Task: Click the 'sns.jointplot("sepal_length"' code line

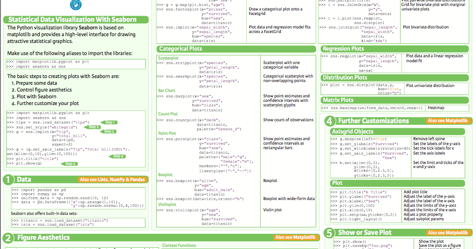Action: tap(358, 27)
